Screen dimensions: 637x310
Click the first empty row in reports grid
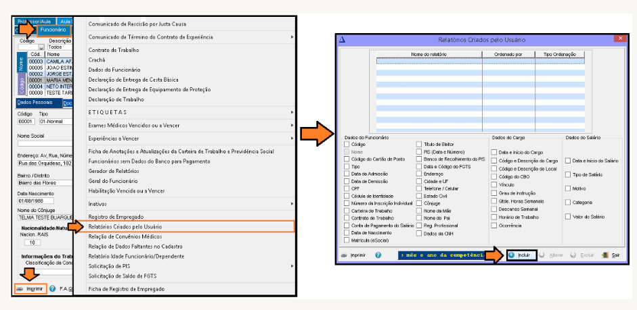[x=480, y=61]
